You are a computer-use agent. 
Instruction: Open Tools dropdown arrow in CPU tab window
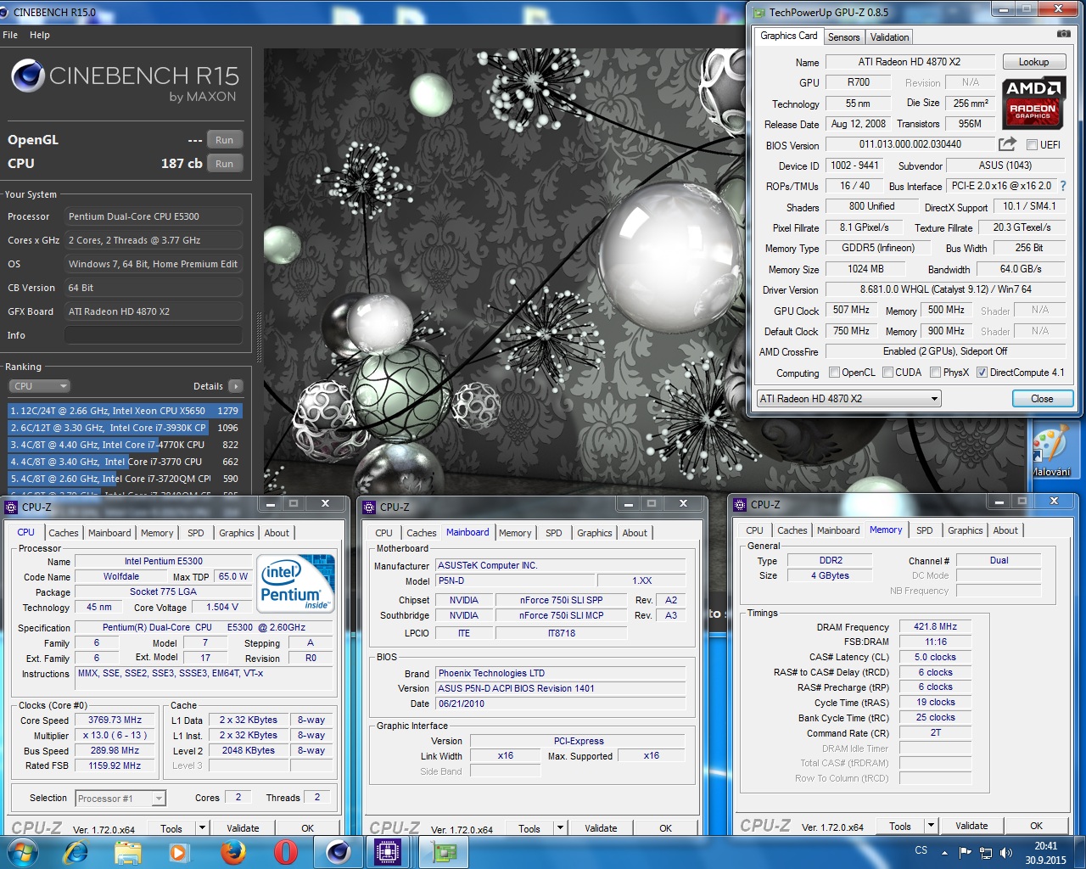202,827
